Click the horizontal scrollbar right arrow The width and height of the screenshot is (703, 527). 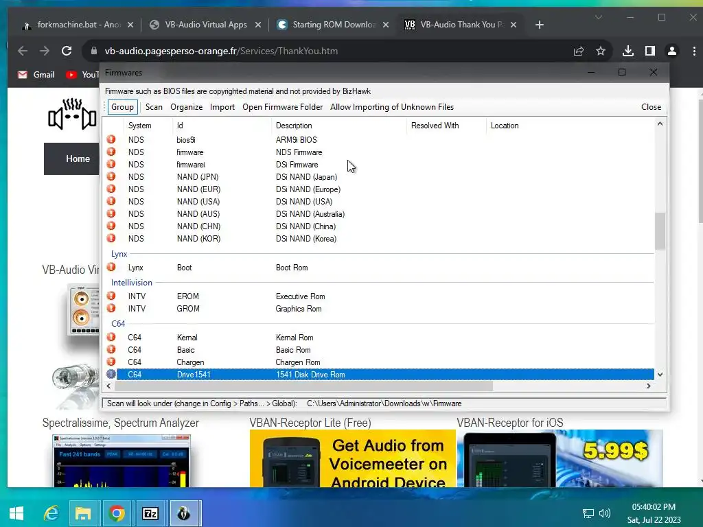pyautogui.click(x=648, y=386)
